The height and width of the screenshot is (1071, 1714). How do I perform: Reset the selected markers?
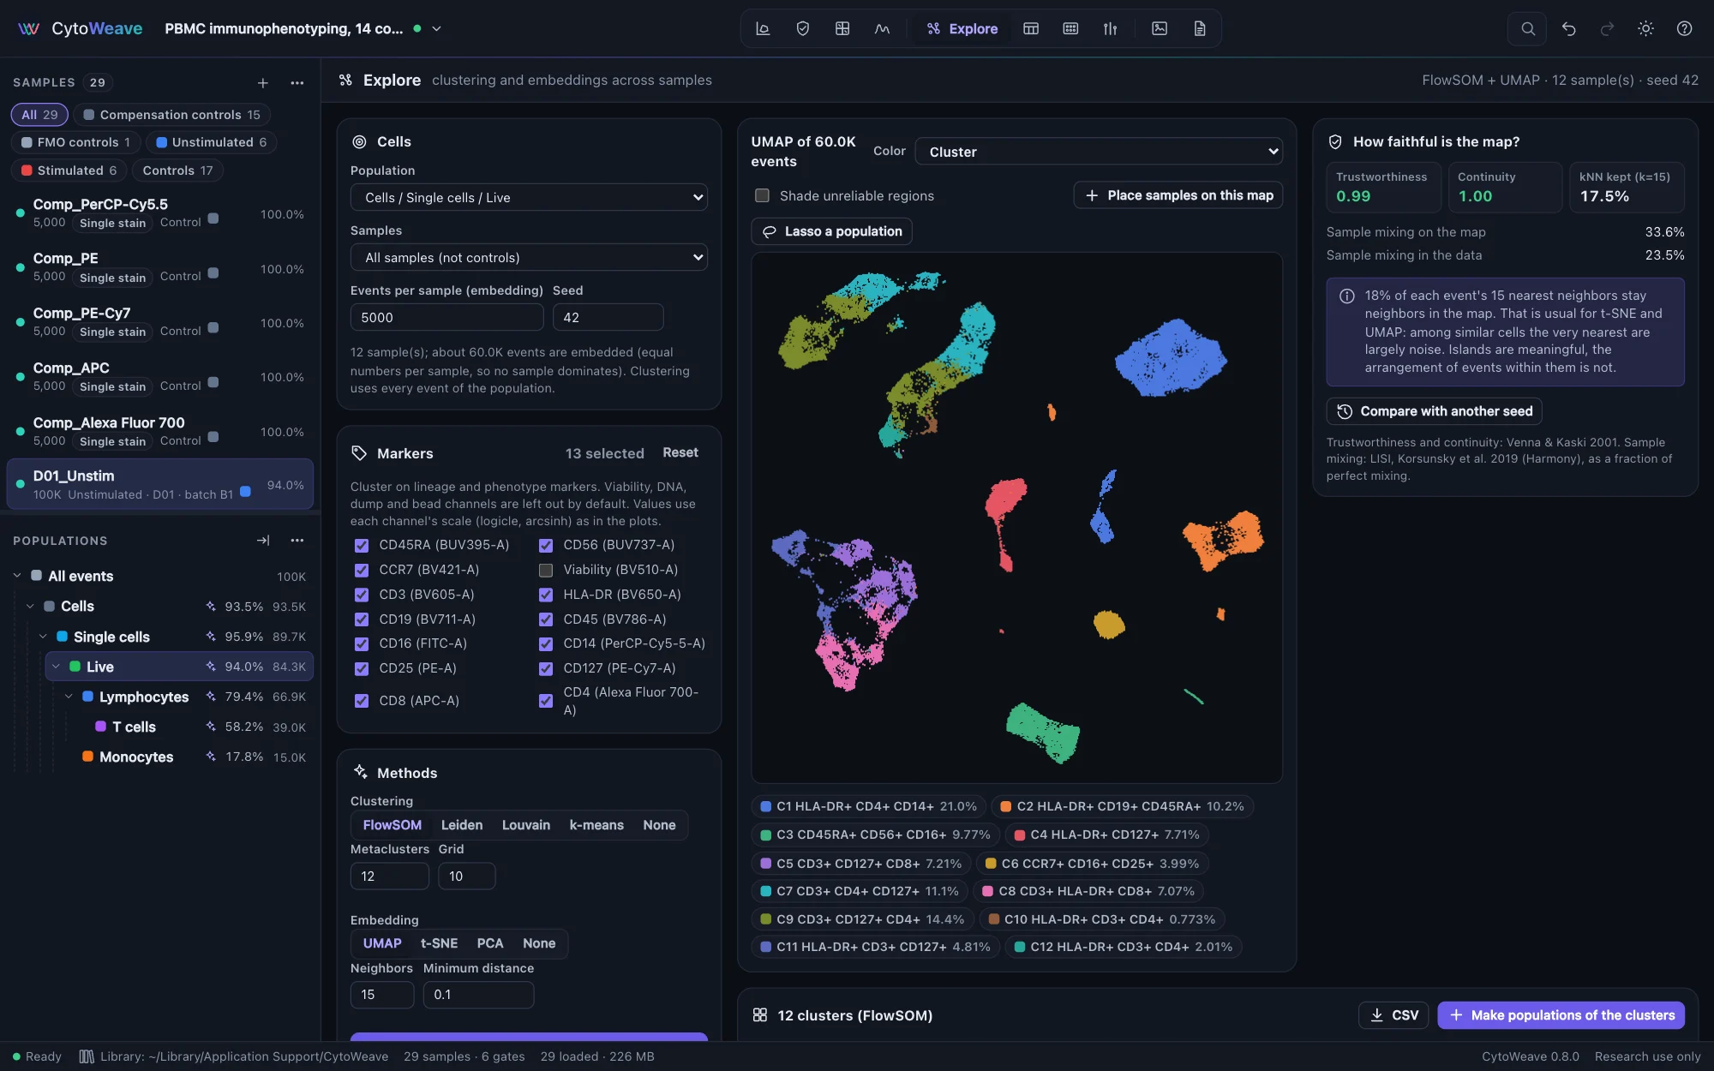tap(680, 452)
